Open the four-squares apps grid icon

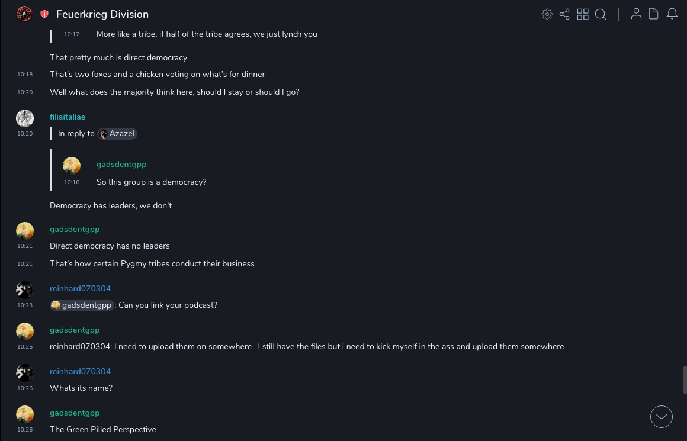pos(583,14)
